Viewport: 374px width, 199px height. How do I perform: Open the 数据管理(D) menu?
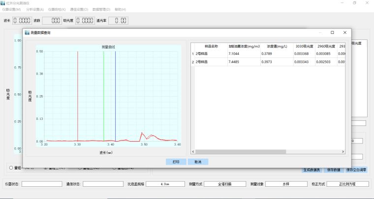pos(101,9)
